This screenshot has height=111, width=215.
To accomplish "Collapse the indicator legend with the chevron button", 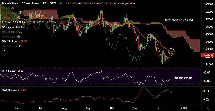I will [5, 51].
